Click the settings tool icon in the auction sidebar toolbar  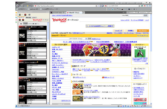30,15
